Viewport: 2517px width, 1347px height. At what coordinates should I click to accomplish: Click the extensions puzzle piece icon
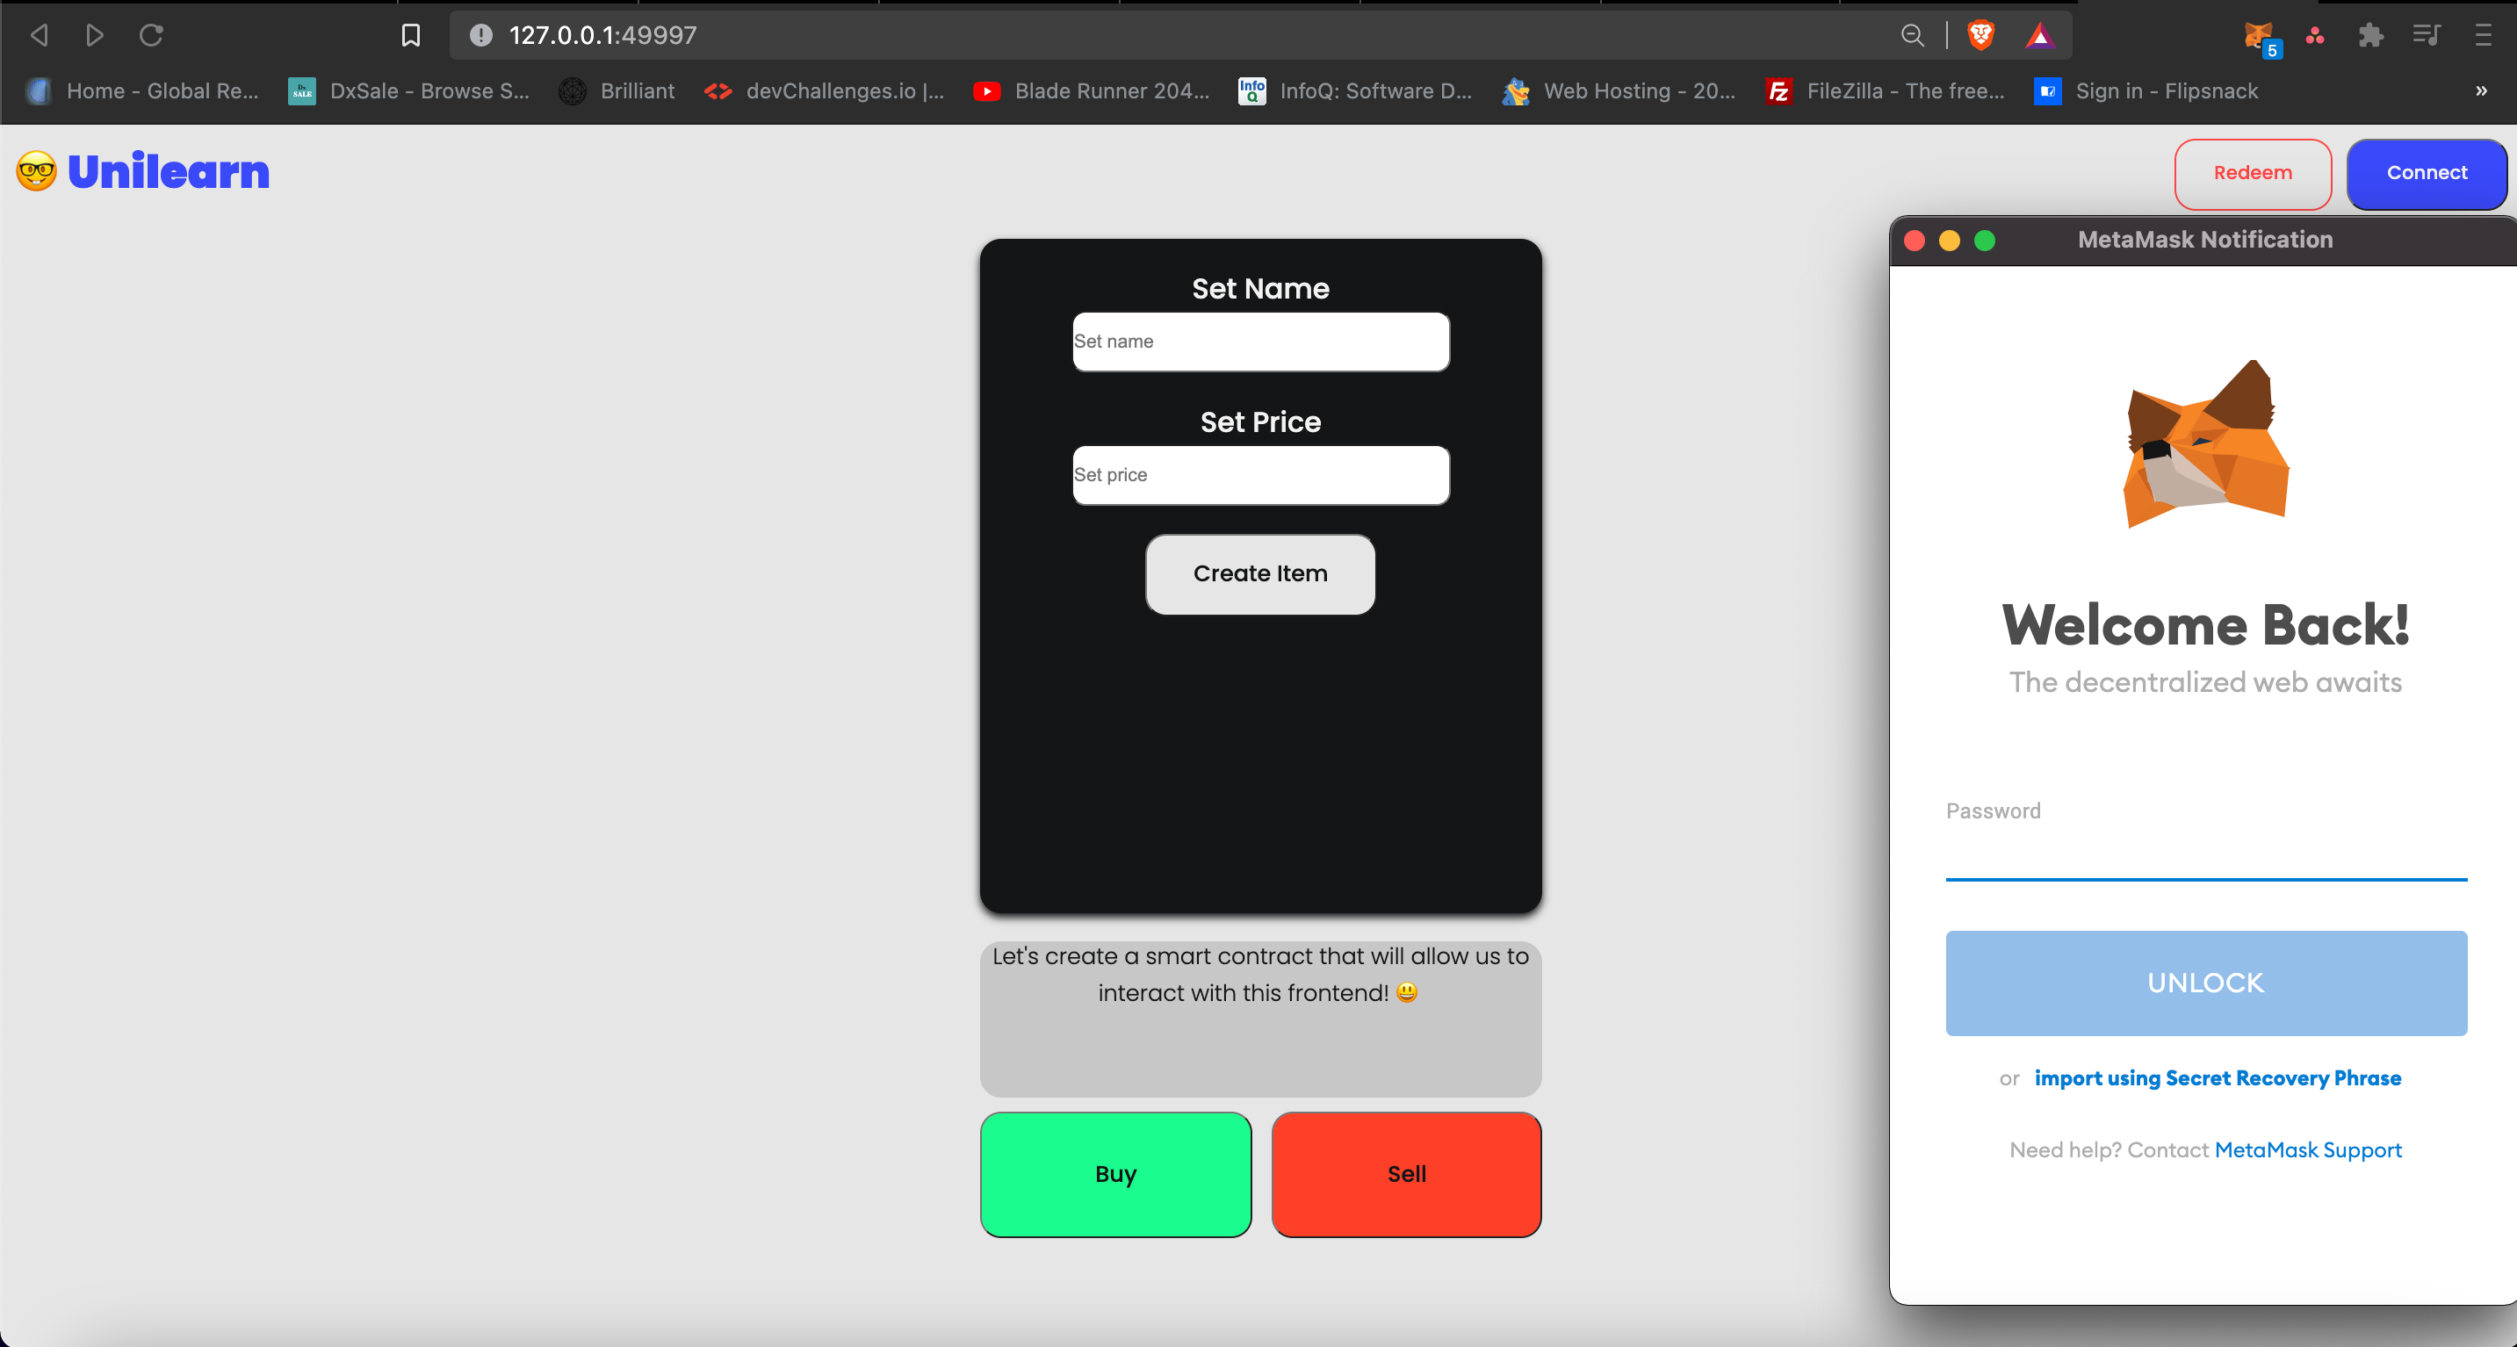tap(2369, 37)
